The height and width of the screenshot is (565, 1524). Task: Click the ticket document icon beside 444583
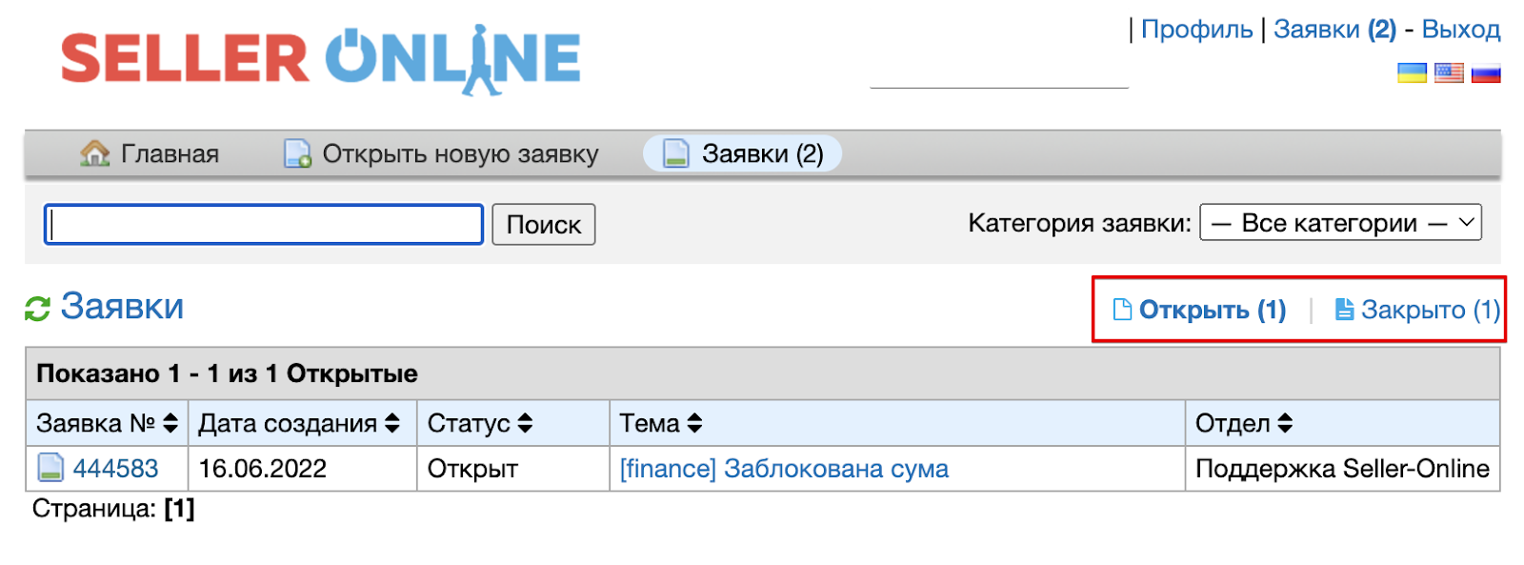click(50, 468)
